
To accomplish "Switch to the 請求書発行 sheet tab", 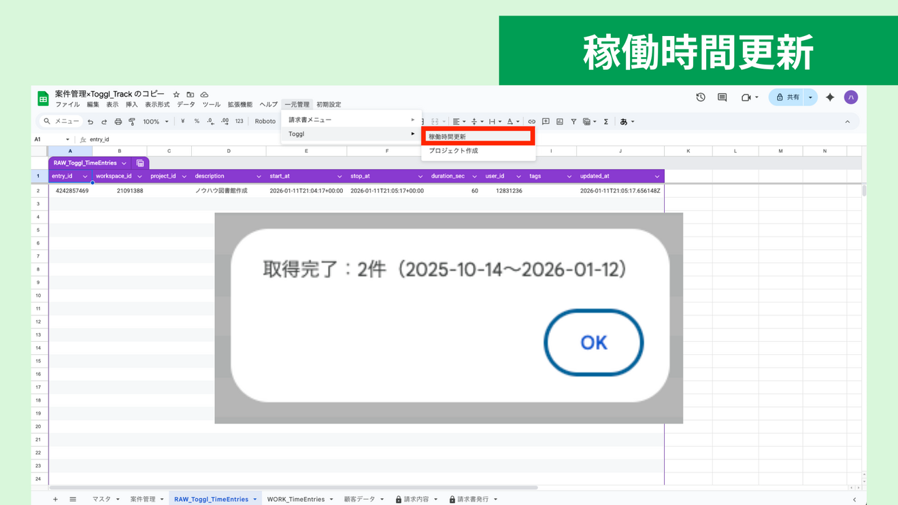I will click(x=473, y=499).
